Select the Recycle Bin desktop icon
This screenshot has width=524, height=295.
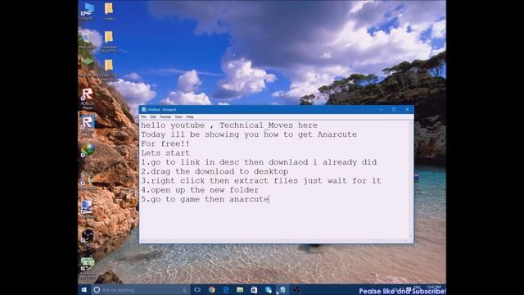87,41
